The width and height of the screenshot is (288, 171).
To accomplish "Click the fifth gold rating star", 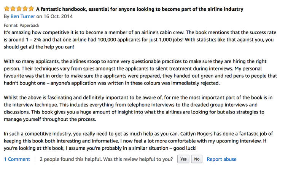I will click(31, 9).
